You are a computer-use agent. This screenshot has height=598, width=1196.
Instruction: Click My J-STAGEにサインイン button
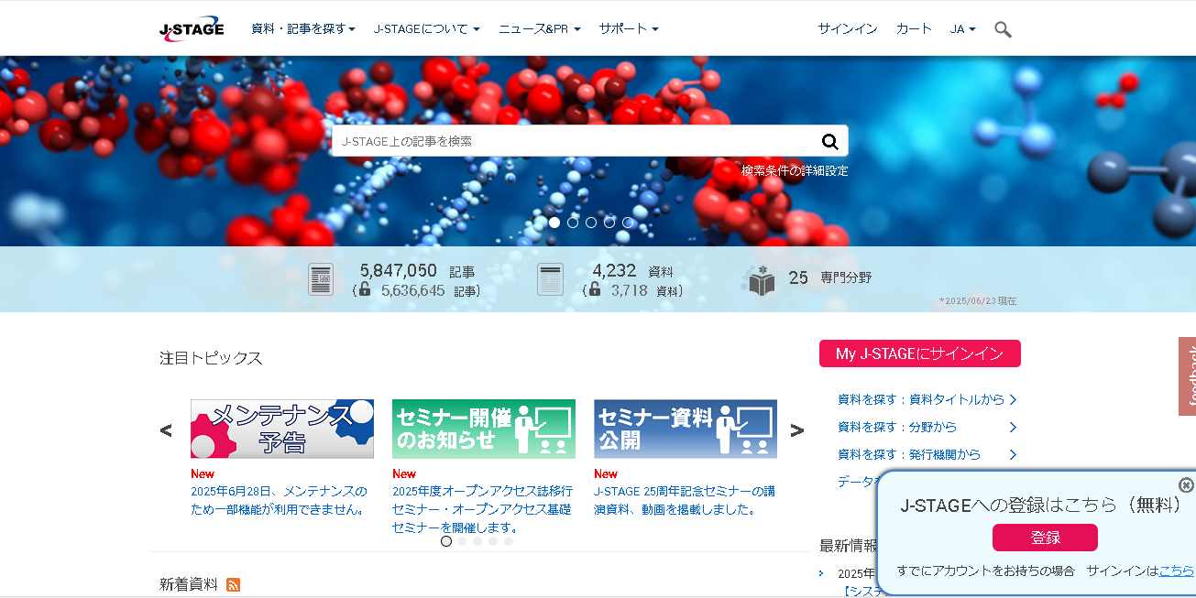click(920, 353)
